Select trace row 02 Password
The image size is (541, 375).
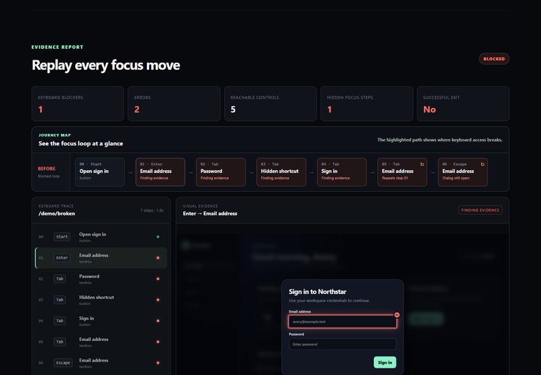(x=101, y=279)
